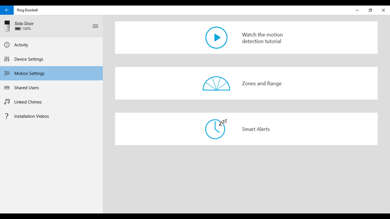Open the Activity menu item

pyautogui.click(x=51, y=45)
